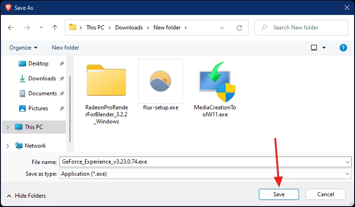Click the flux-setup.exe file name label

(x=160, y=107)
